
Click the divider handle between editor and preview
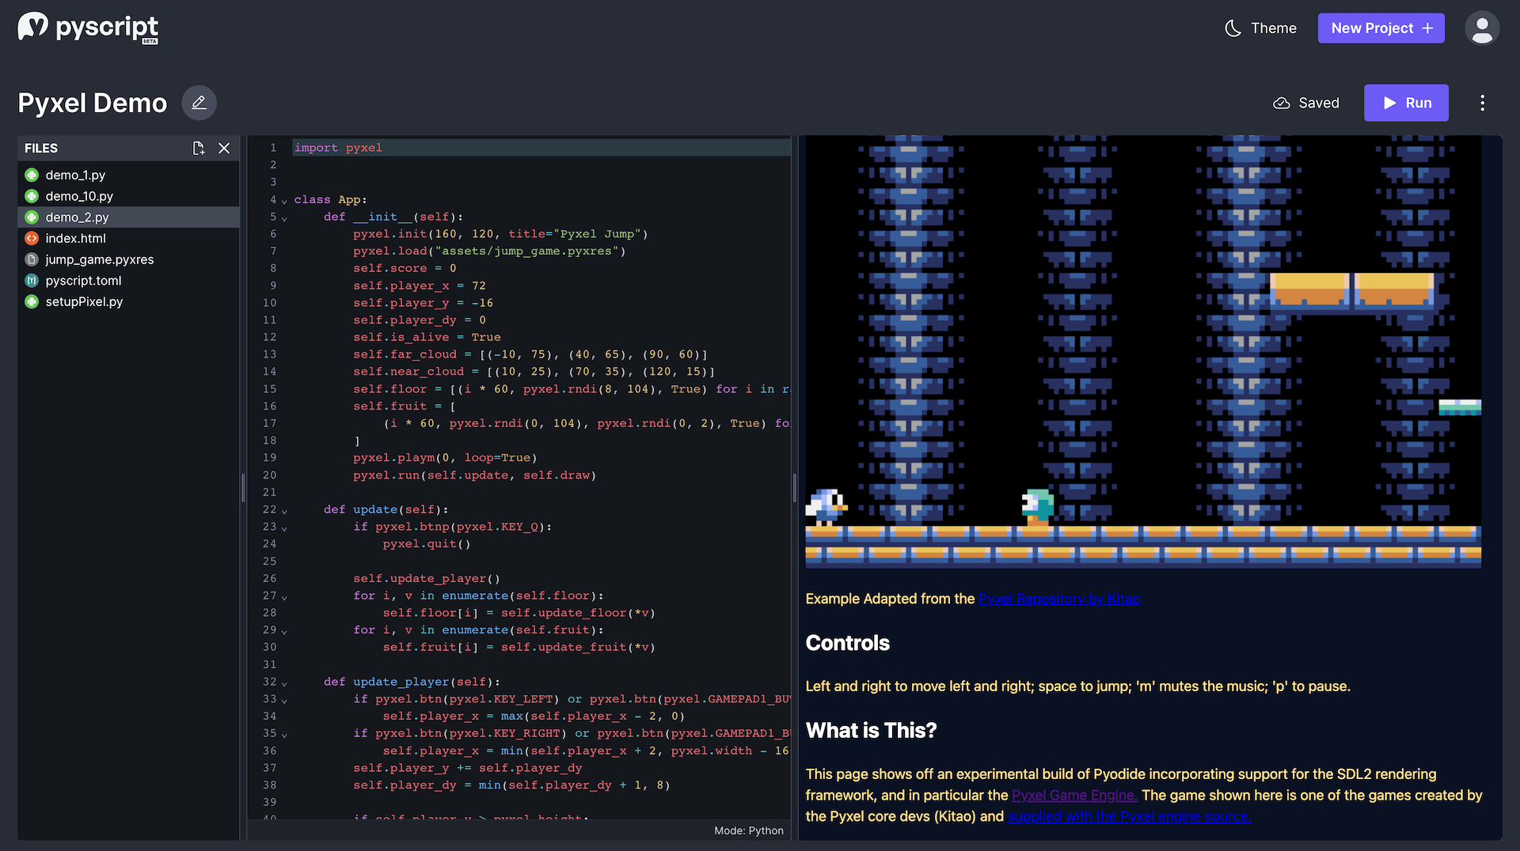(x=794, y=488)
